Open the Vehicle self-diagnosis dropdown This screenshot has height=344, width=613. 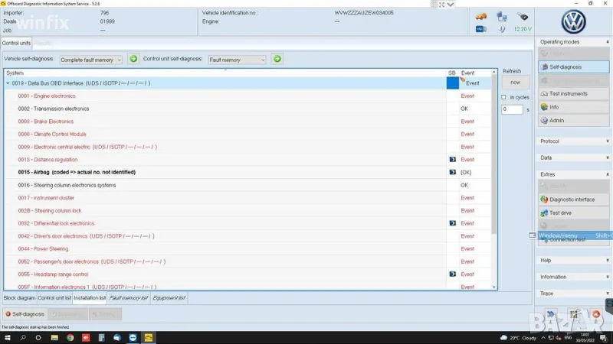point(91,59)
